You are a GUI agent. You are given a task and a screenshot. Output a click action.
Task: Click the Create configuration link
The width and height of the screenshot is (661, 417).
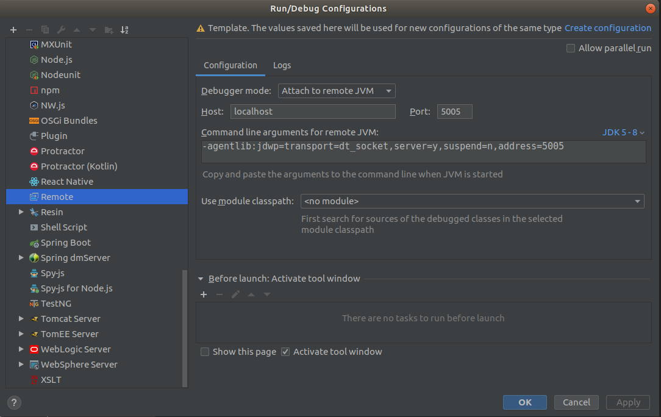(x=607, y=27)
